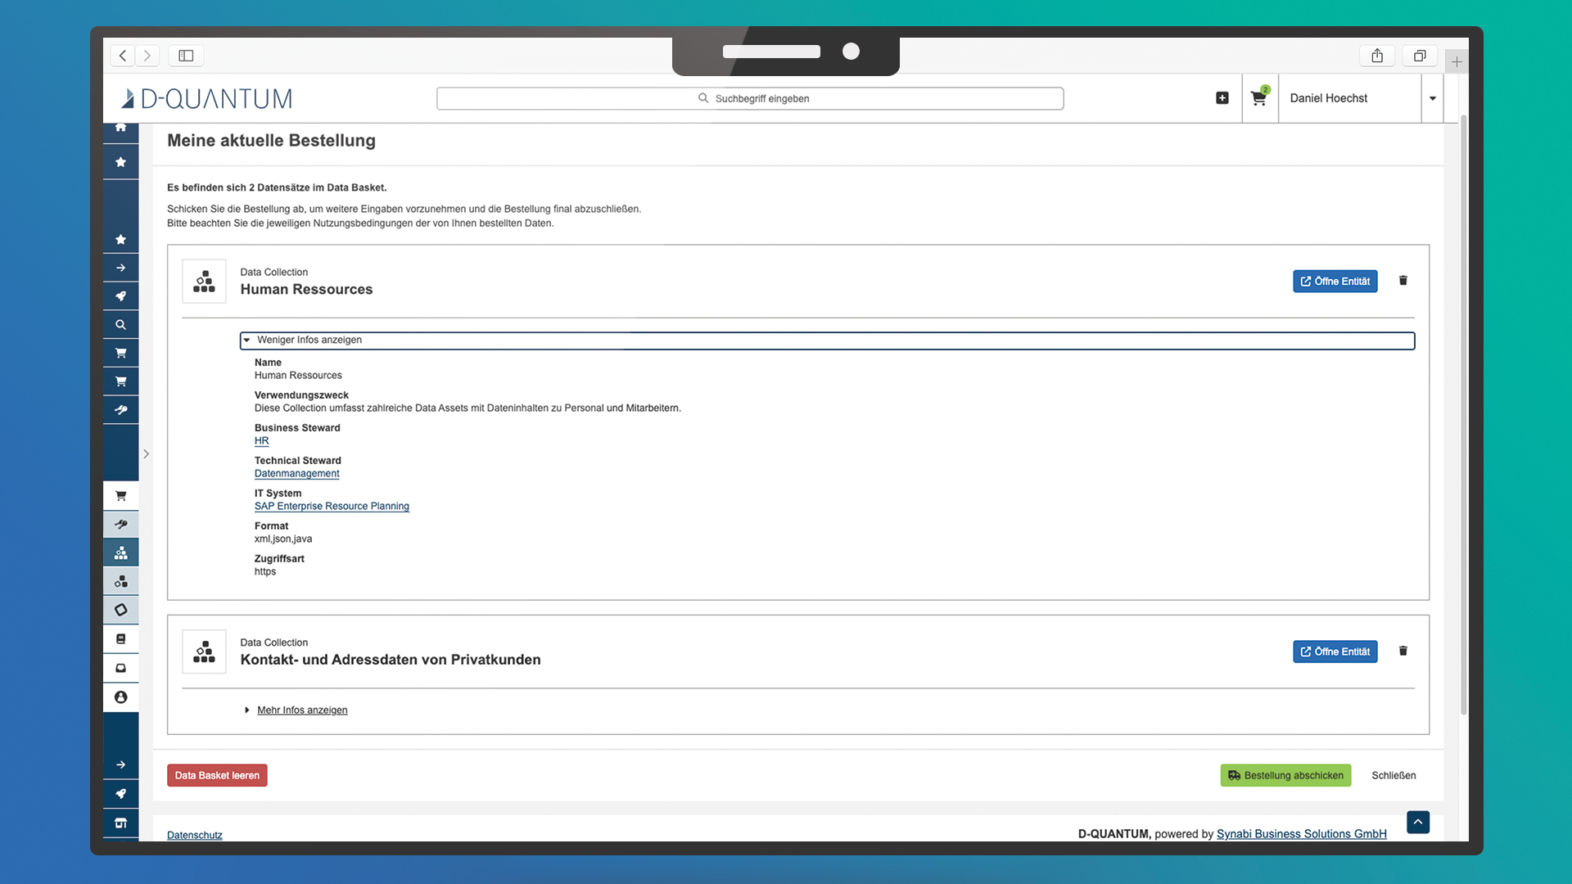Open the Daniel Hoechst user dropdown arrow
The width and height of the screenshot is (1572, 884).
click(x=1432, y=98)
